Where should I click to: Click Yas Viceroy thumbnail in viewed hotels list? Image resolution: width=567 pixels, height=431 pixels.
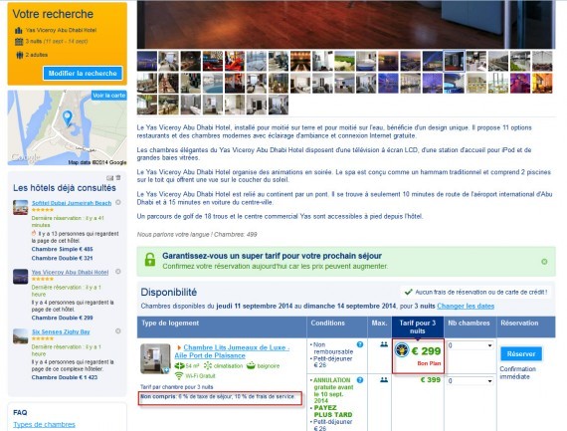click(x=20, y=277)
